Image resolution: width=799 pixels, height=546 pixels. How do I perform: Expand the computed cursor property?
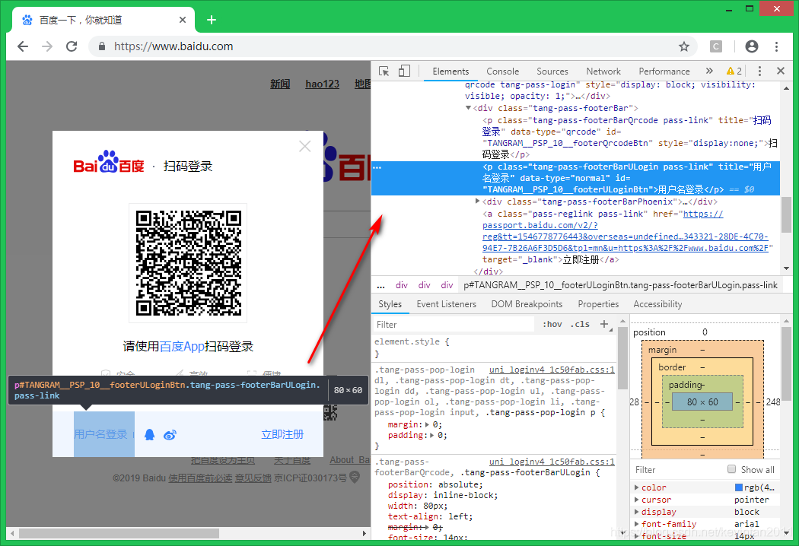point(636,500)
